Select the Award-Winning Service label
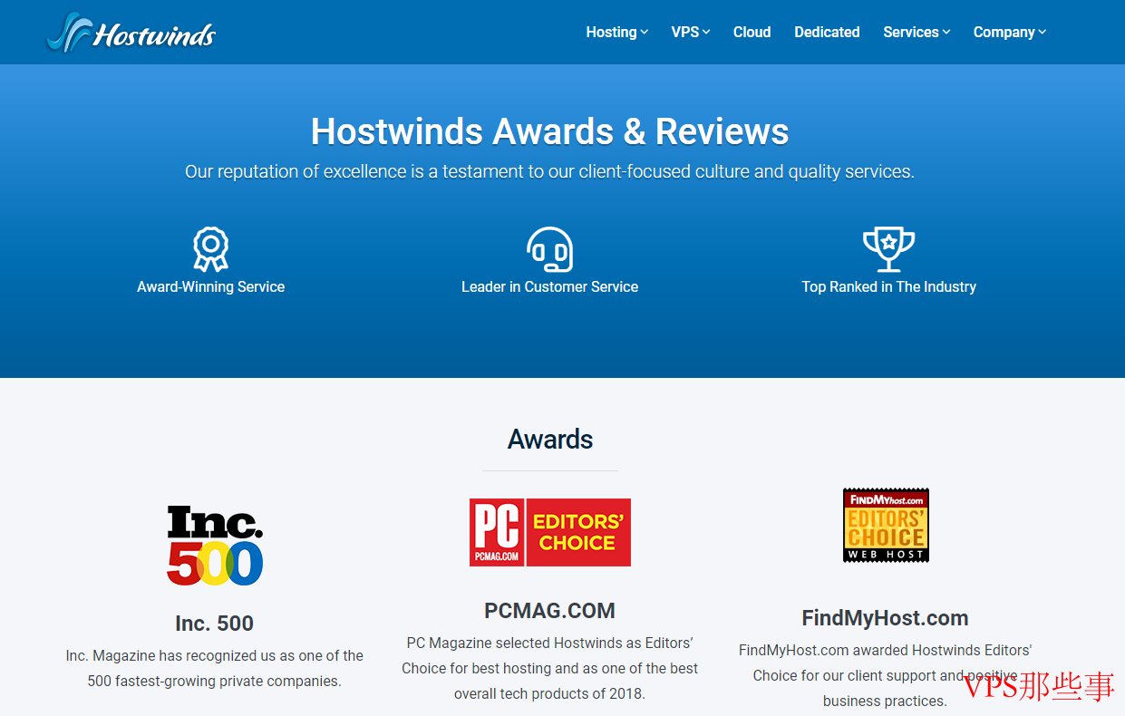This screenshot has height=716, width=1125. click(210, 286)
